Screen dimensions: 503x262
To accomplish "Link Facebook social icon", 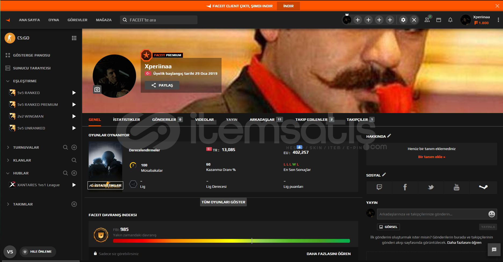I will point(405,187).
